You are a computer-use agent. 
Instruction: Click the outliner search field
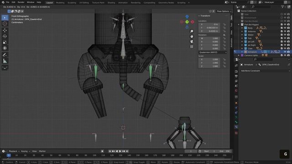pos(261,7)
